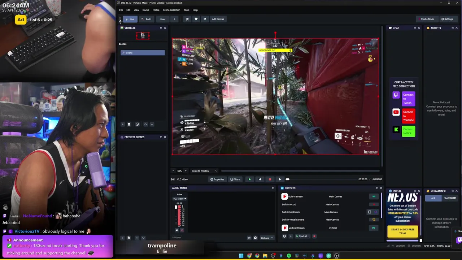Delete the selected scene using trash icon
The width and height of the screenshot is (462, 260).
(129, 124)
